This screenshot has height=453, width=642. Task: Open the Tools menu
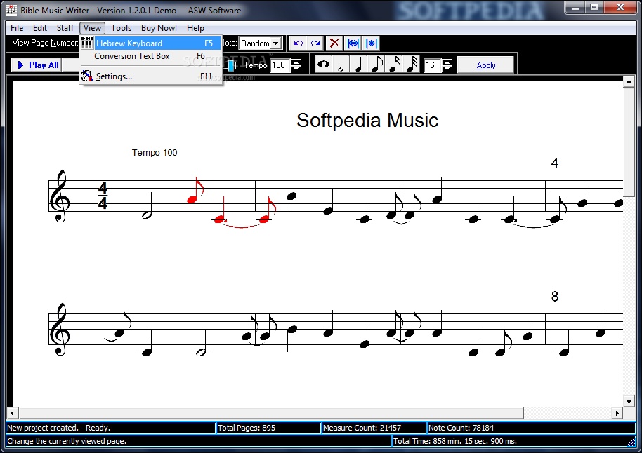click(x=122, y=28)
